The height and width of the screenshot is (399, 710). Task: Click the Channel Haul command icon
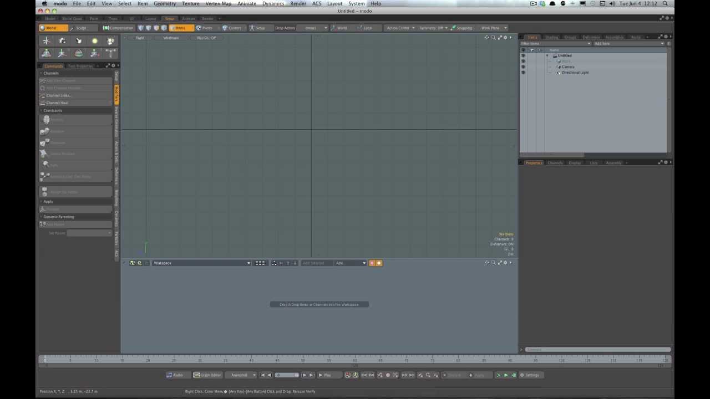click(x=43, y=103)
